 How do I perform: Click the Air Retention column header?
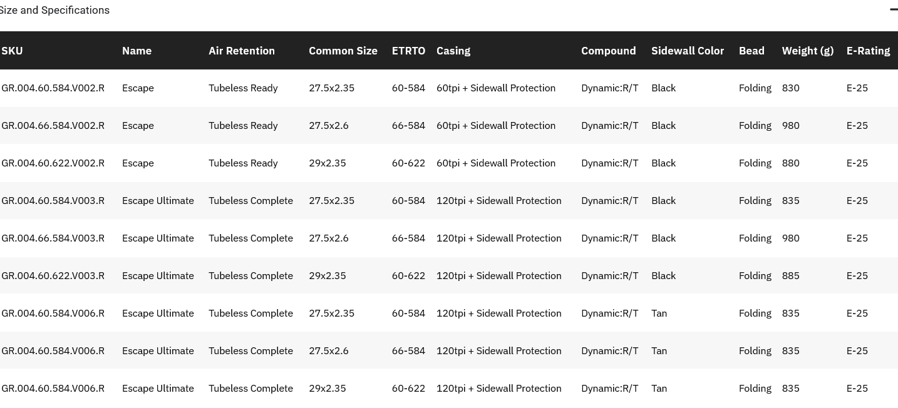[x=242, y=51]
